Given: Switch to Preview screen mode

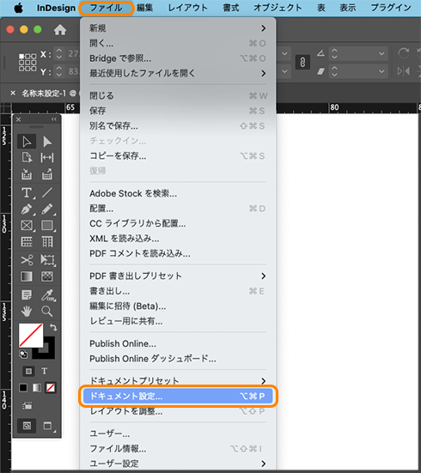Looking at the screenshot, I should (x=48, y=426).
